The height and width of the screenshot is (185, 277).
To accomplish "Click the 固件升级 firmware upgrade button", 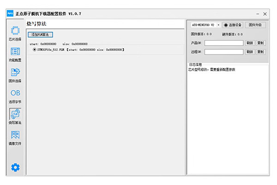I will click(x=255, y=25).
